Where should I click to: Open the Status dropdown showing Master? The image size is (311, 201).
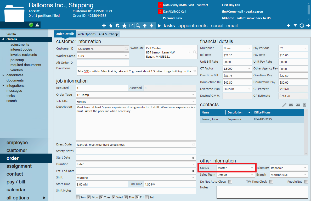tap(235, 168)
